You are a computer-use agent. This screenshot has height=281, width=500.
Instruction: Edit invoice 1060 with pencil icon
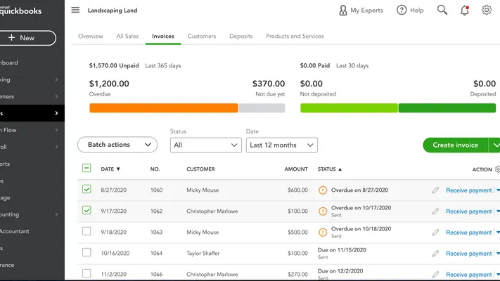(435, 190)
